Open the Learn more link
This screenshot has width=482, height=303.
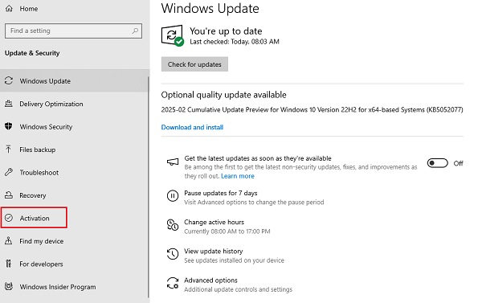tap(238, 176)
